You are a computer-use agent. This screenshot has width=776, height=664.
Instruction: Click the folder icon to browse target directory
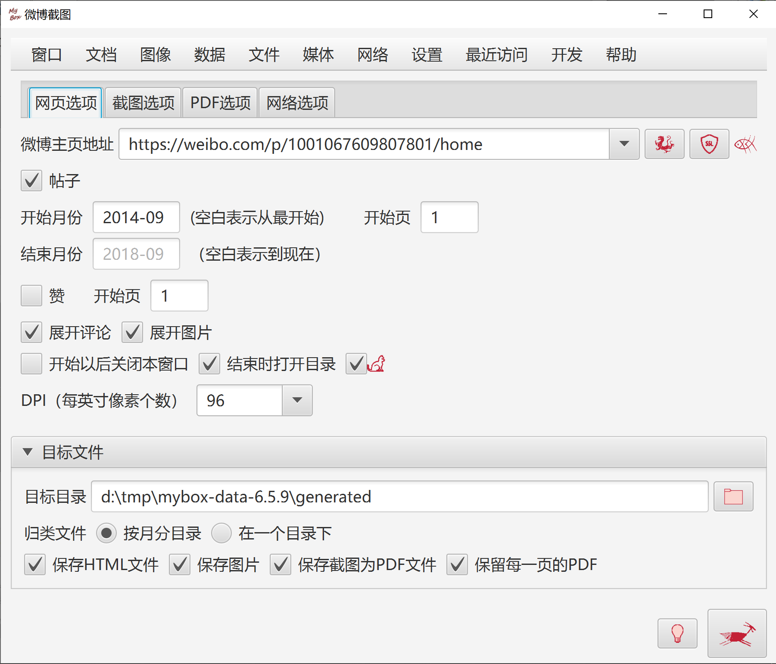pyautogui.click(x=733, y=496)
